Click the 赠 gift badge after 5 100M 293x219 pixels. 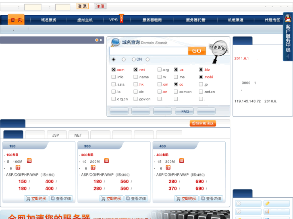29,161
